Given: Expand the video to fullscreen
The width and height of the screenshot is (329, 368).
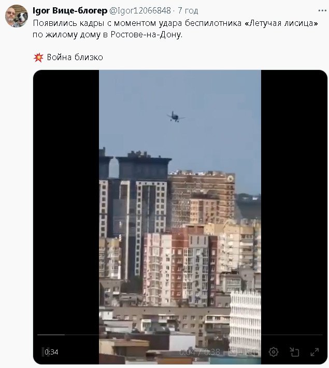Looking at the screenshot, I should 314,352.
